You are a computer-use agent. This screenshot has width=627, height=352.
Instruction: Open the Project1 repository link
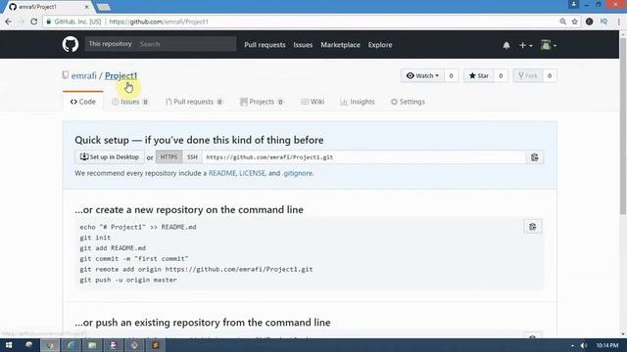click(x=121, y=75)
